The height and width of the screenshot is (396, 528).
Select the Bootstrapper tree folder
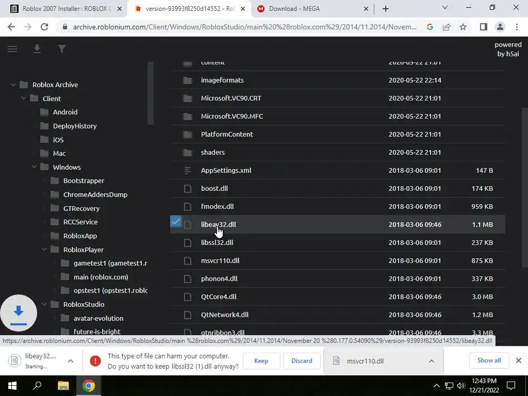click(84, 181)
